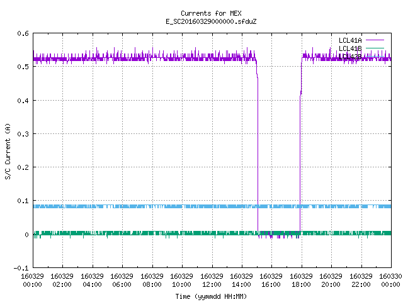Click the LCL41B legend label
This screenshot has width=403, height=302.
350,48
